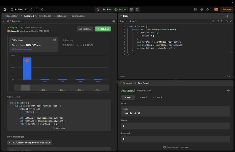Open the notes sticky icon next to timer
This screenshot has width=235, height=152.
tap(137, 9)
